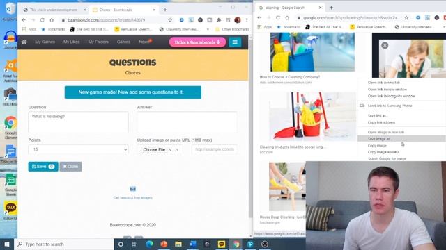Open KakaoTalk from taskbar
Screen dimensions: 446x250
click(x=222, y=244)
